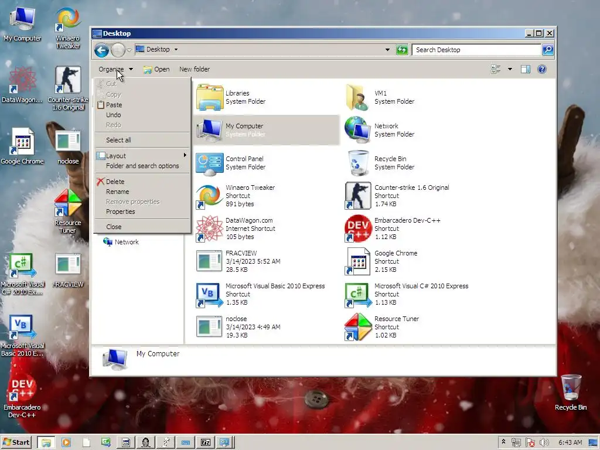Click the taskbar clock showing 6:43 AM
Screen dimensions: 600x450
click(x=570, y=442)
